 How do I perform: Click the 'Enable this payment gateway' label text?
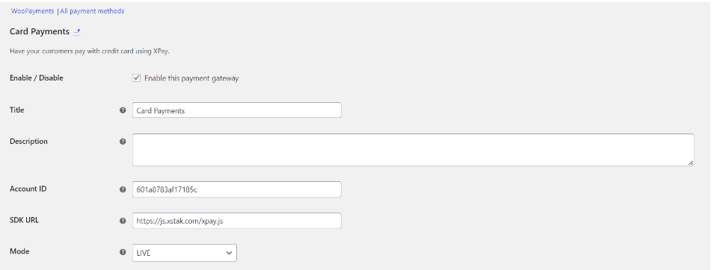[x=191, y=78]
